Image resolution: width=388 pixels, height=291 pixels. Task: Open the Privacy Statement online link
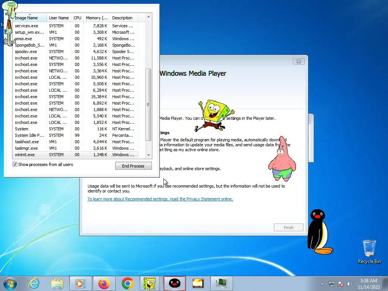(x=160, y=199)
